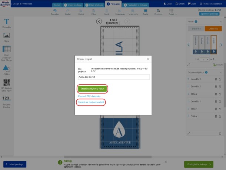Click Seznam objektov info icon
The width and height of the screenshot is (226, 170).
tap(206, 72)
